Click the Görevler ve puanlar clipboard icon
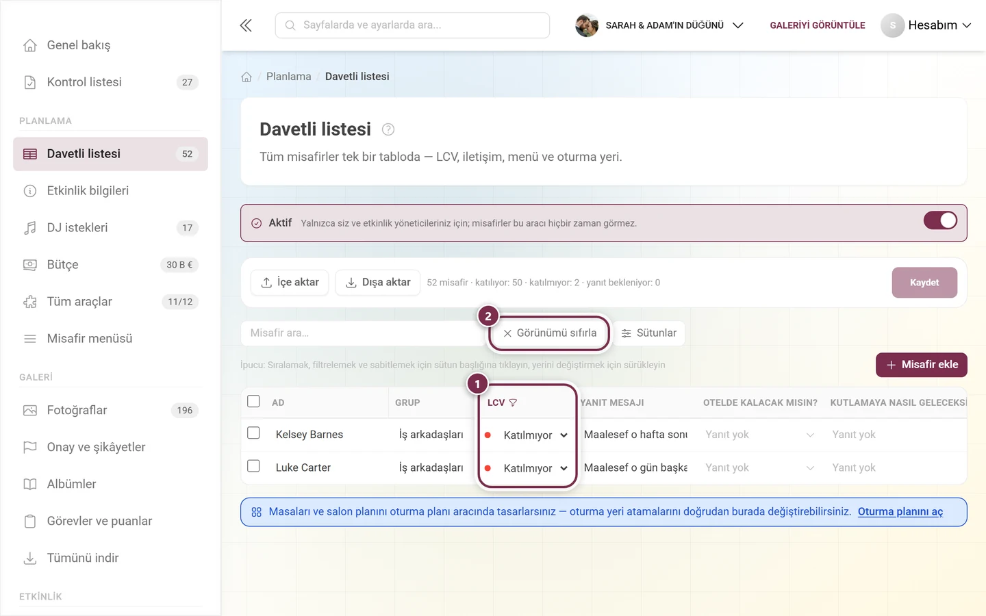Viewport: 986px width, 616px height. 30,522
